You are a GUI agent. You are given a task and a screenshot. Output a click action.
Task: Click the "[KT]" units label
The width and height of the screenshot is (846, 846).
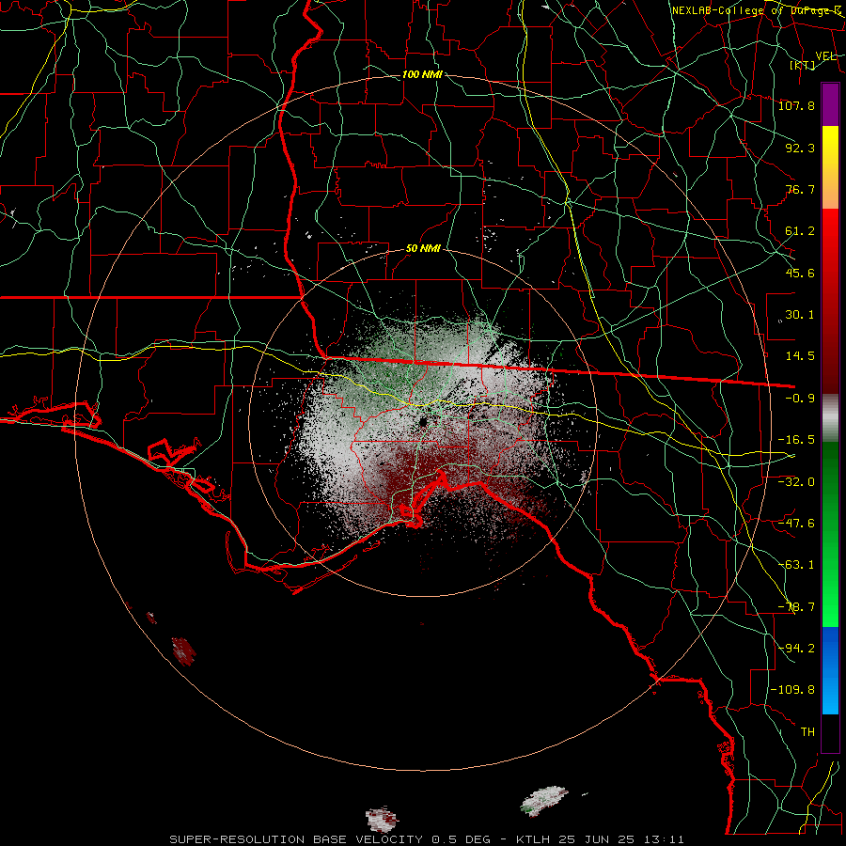803,65
